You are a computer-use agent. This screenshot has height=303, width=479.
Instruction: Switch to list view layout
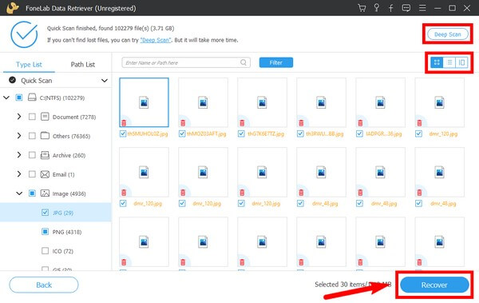click(449, 62)
